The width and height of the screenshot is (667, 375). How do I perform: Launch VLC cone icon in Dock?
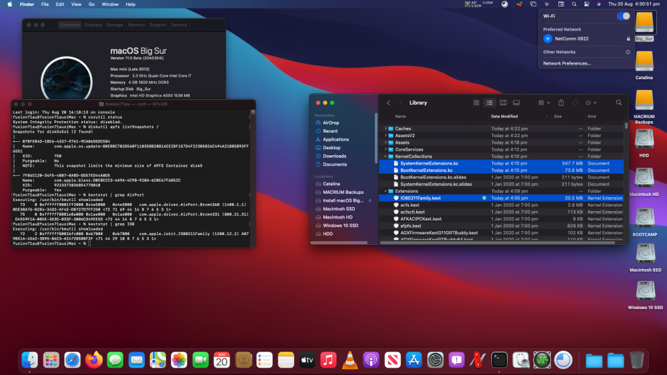click(x=350, y=360)
